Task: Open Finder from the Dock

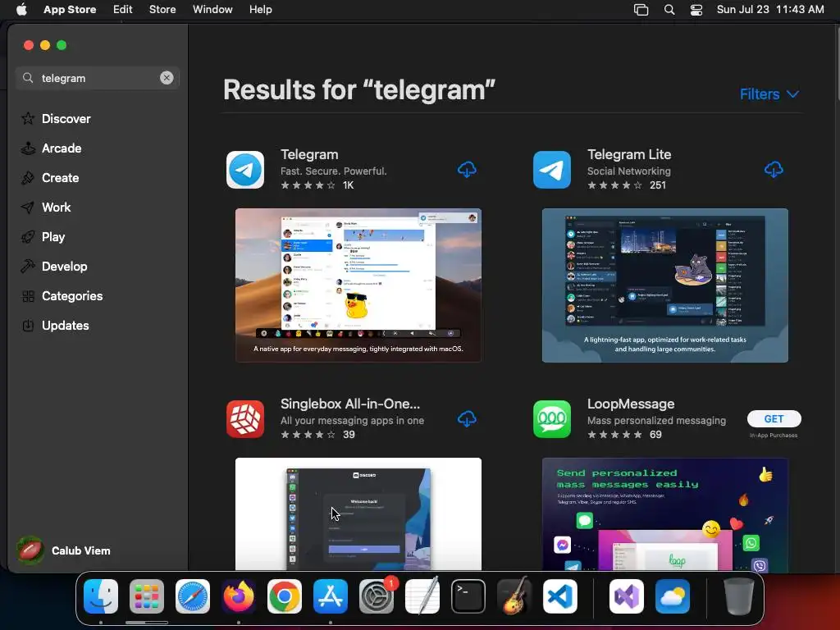Action: [101, 596]
